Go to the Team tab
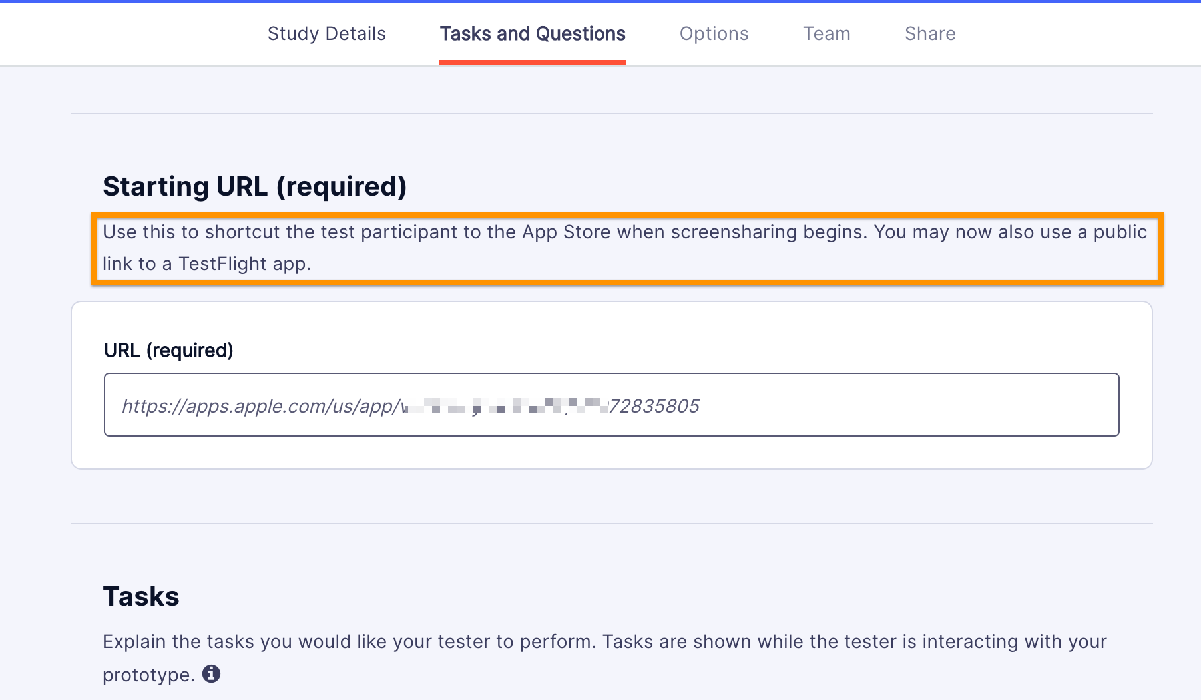Viewport: 1201px width, 700px height. [827, 33]
